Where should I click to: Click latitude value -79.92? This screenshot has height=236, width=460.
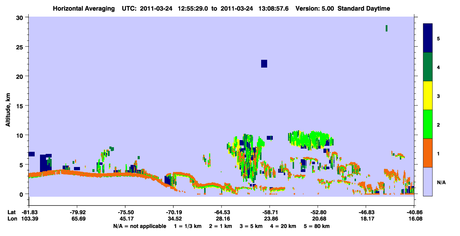pos(77,212)
